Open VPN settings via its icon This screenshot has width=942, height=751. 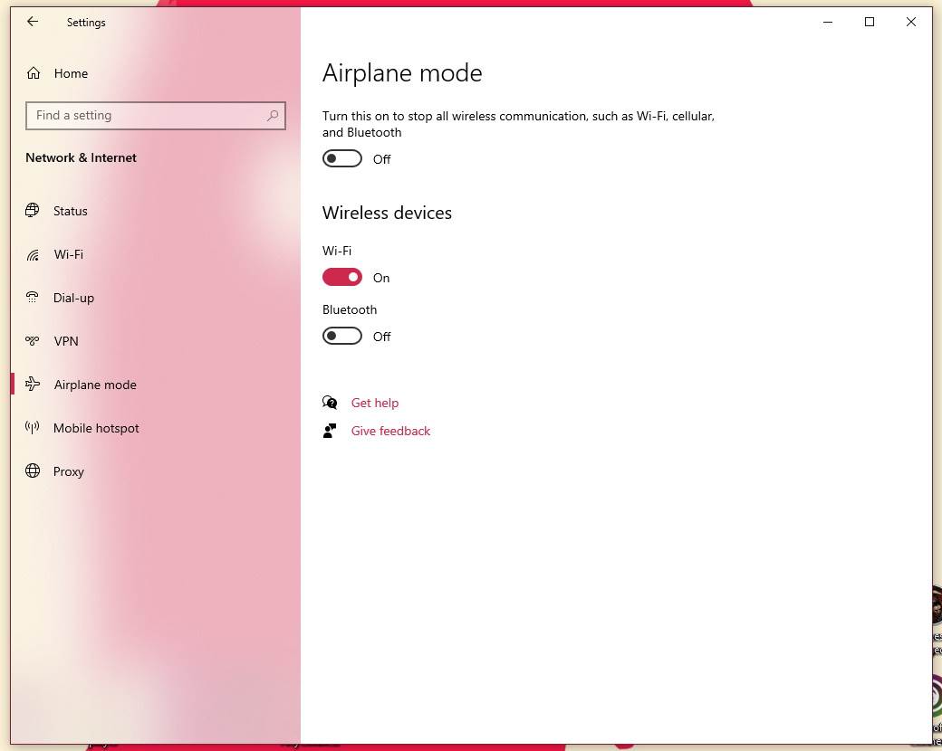(33, 341)
